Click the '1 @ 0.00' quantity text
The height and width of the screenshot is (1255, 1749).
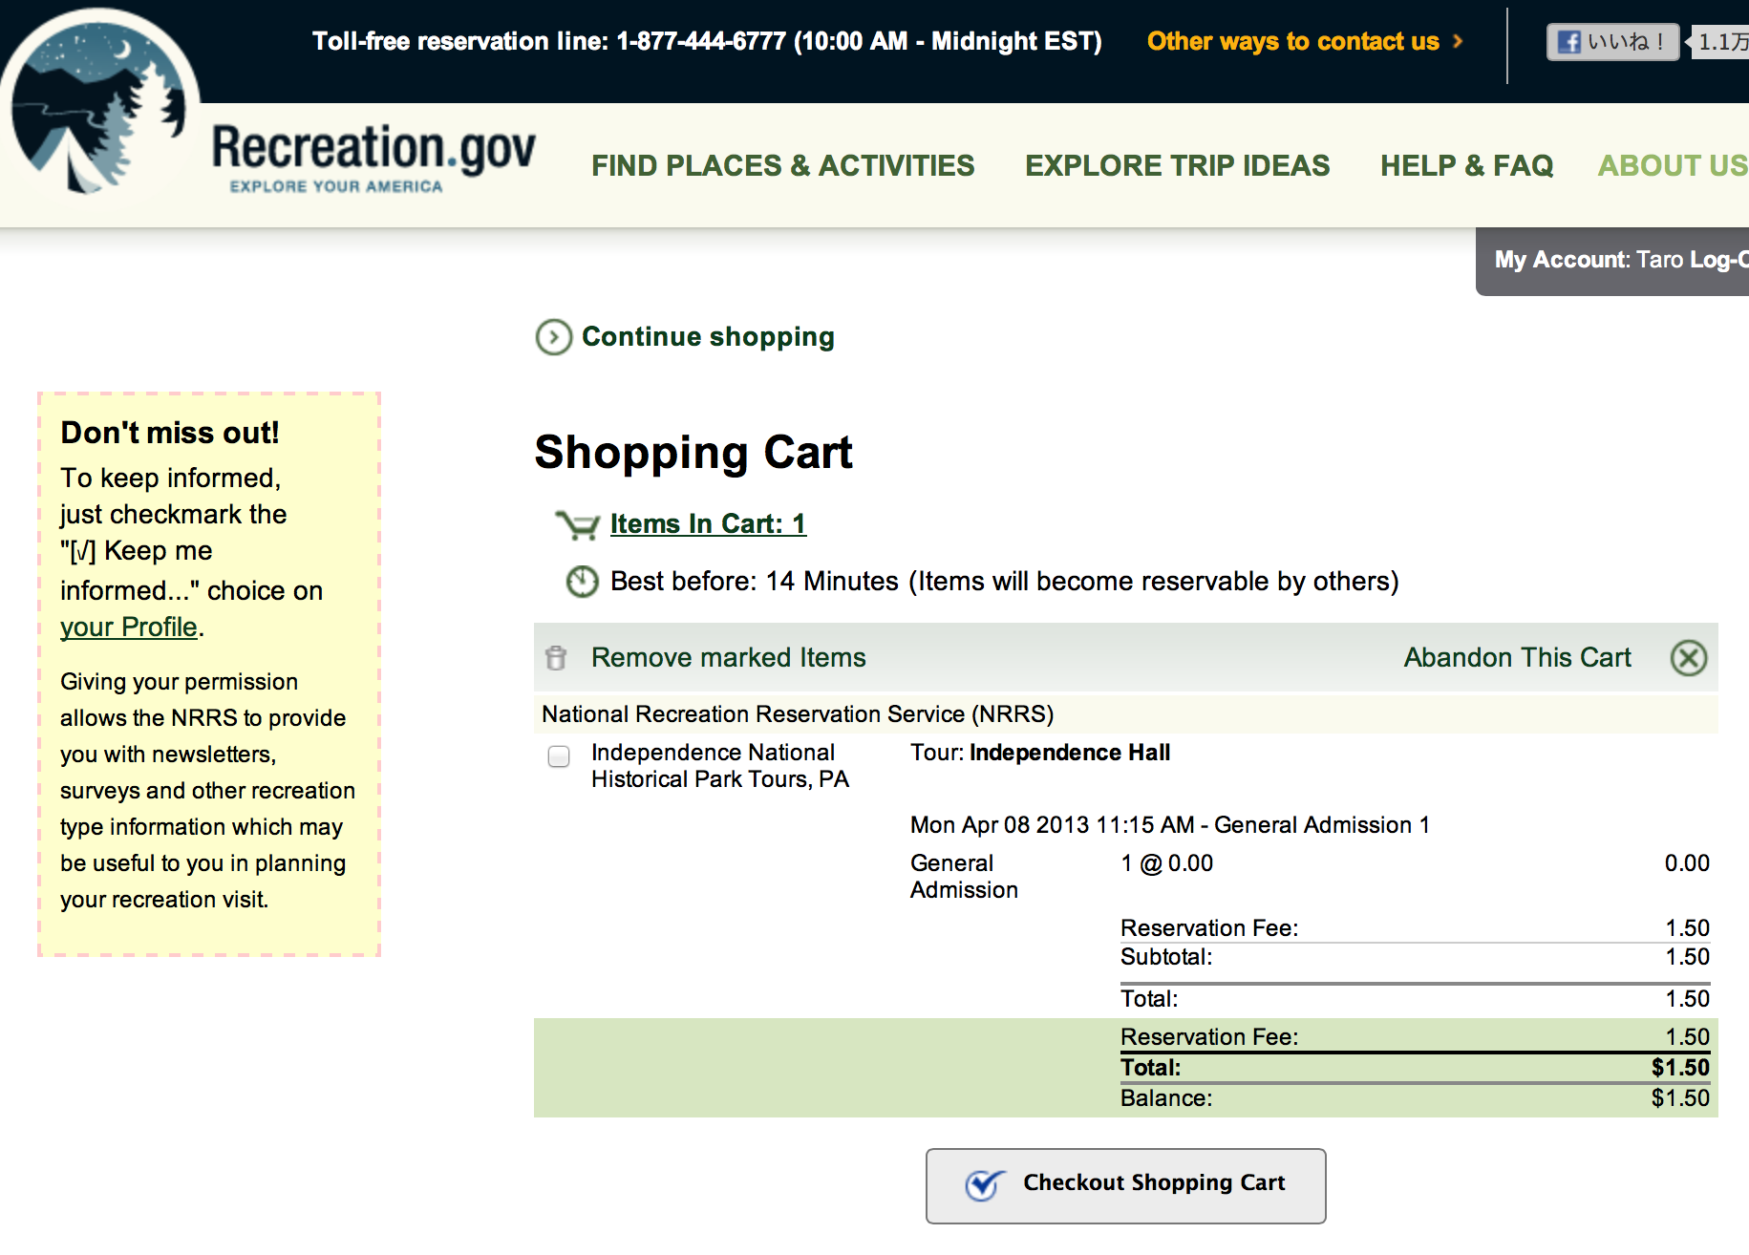click(1166, 863)
